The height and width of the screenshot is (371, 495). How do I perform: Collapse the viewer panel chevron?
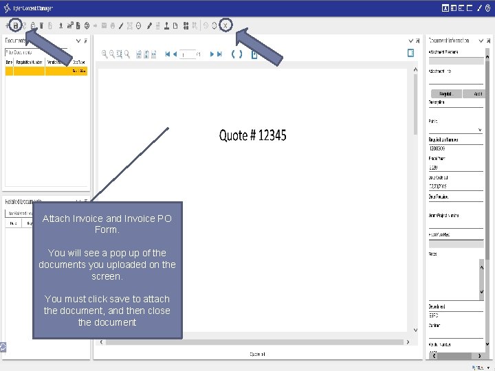(x=410, y=41)
